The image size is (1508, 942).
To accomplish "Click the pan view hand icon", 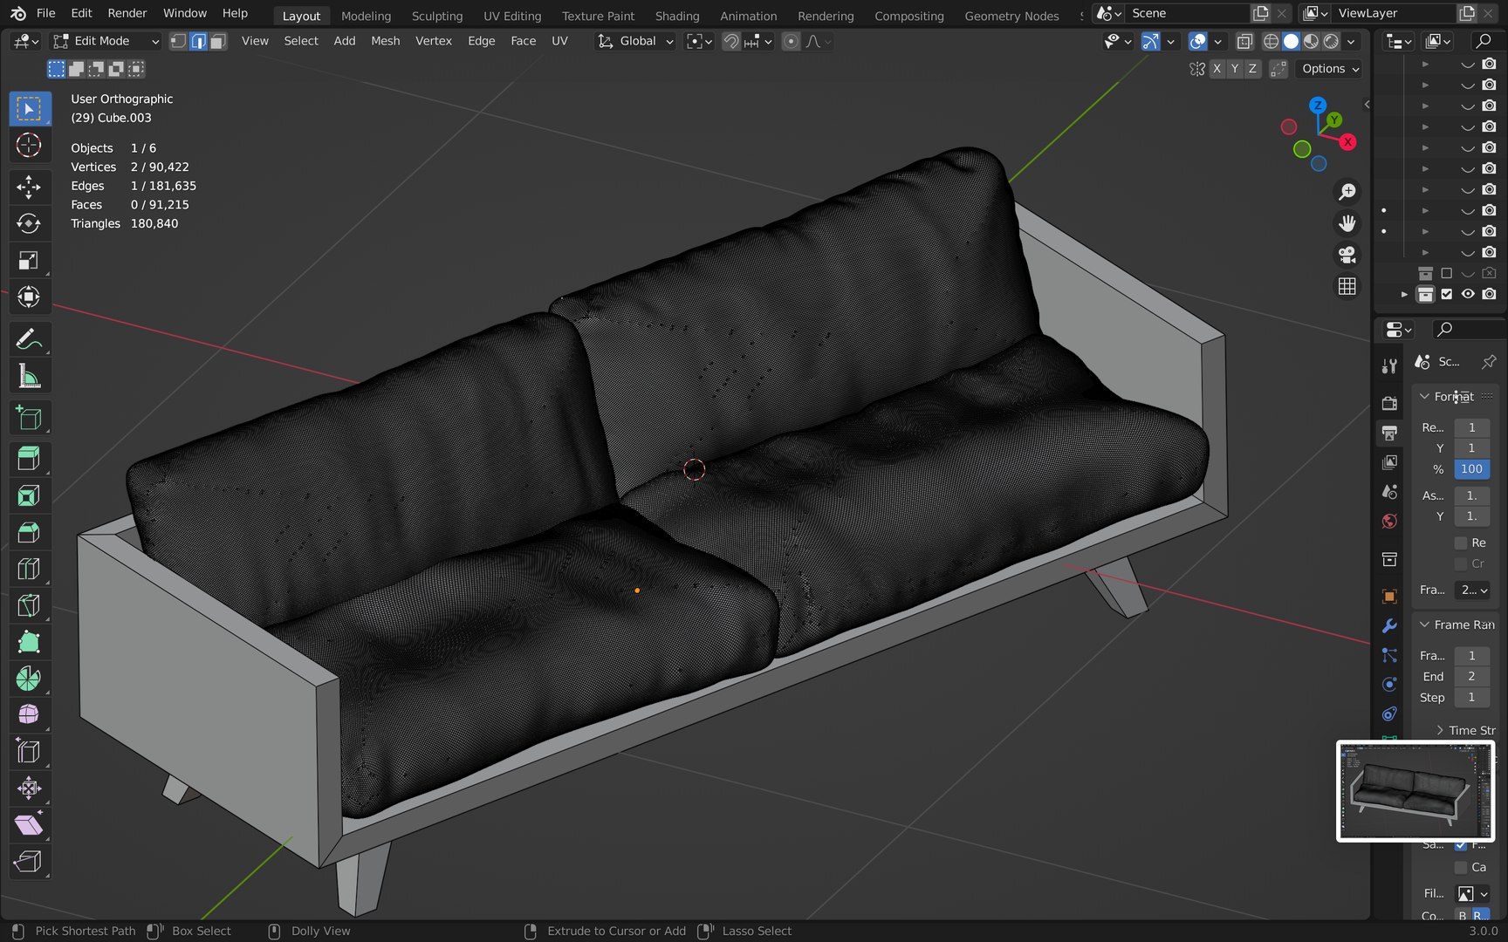I will 1347,223.
